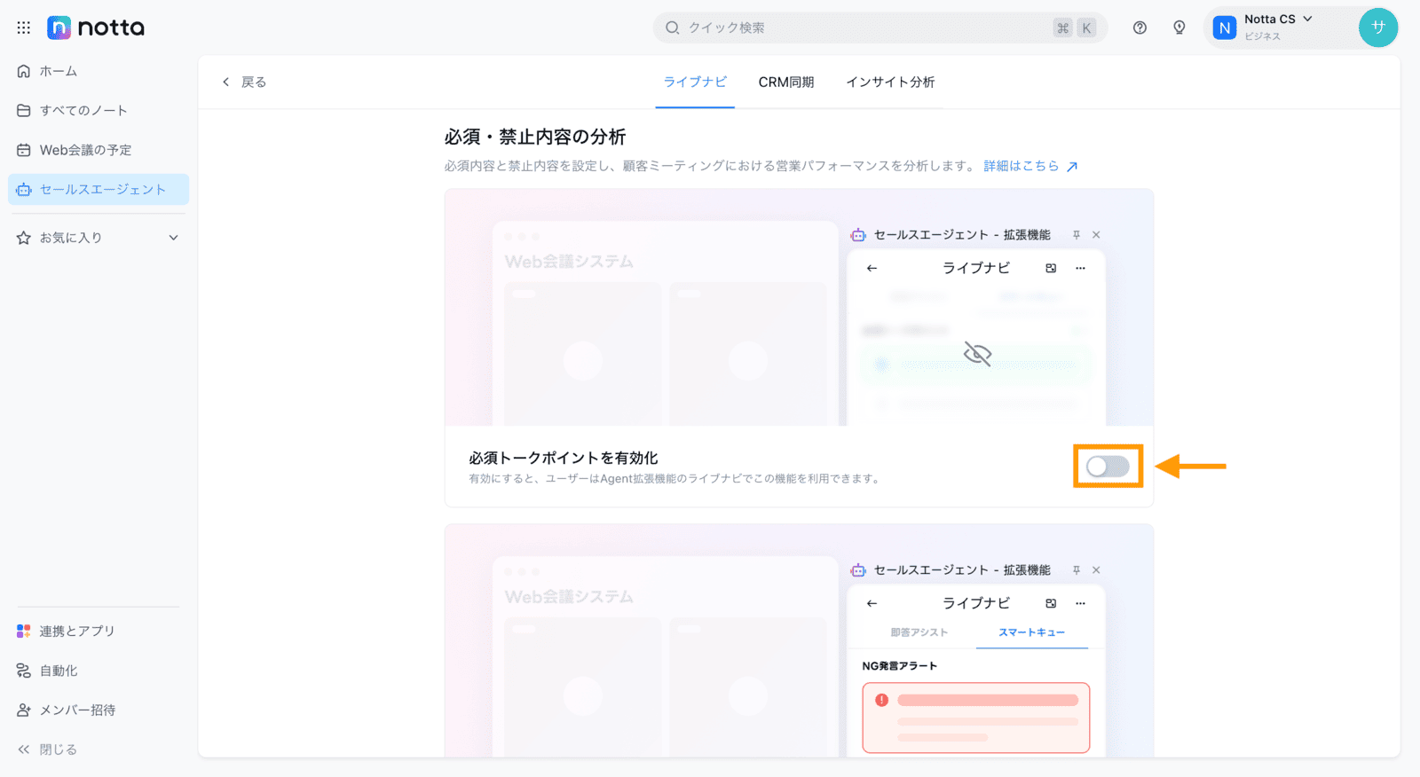The height and width of the screenshot is (777, 1420).
Task: Click back arrow in first ライブナビ preview
Action: 872,268
